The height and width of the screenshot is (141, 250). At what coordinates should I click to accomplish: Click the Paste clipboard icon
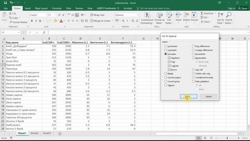4,16
